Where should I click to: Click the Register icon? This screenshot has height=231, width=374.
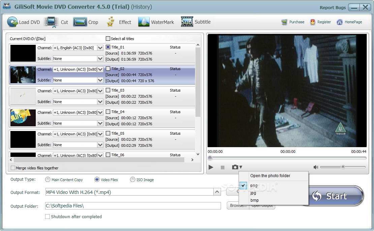[312, 22]
